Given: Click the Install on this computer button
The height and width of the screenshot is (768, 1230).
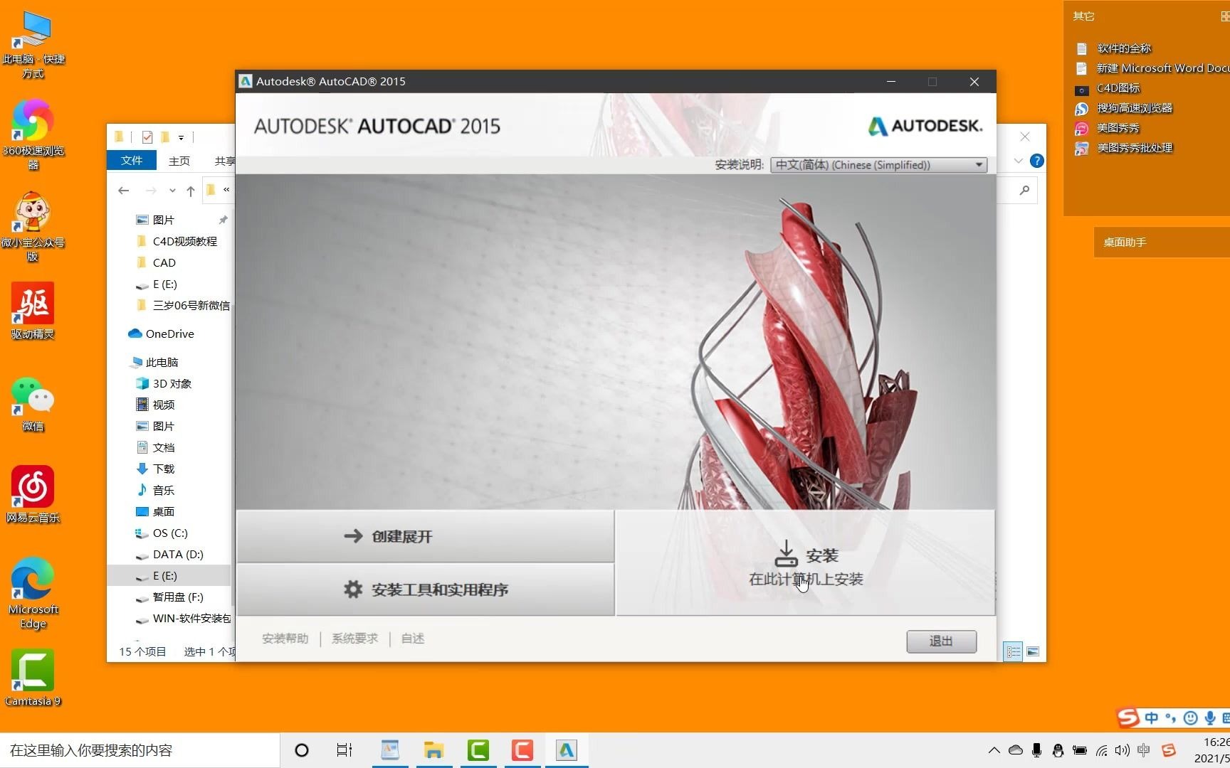Looking at the screenshot, I should pos(805,562).
